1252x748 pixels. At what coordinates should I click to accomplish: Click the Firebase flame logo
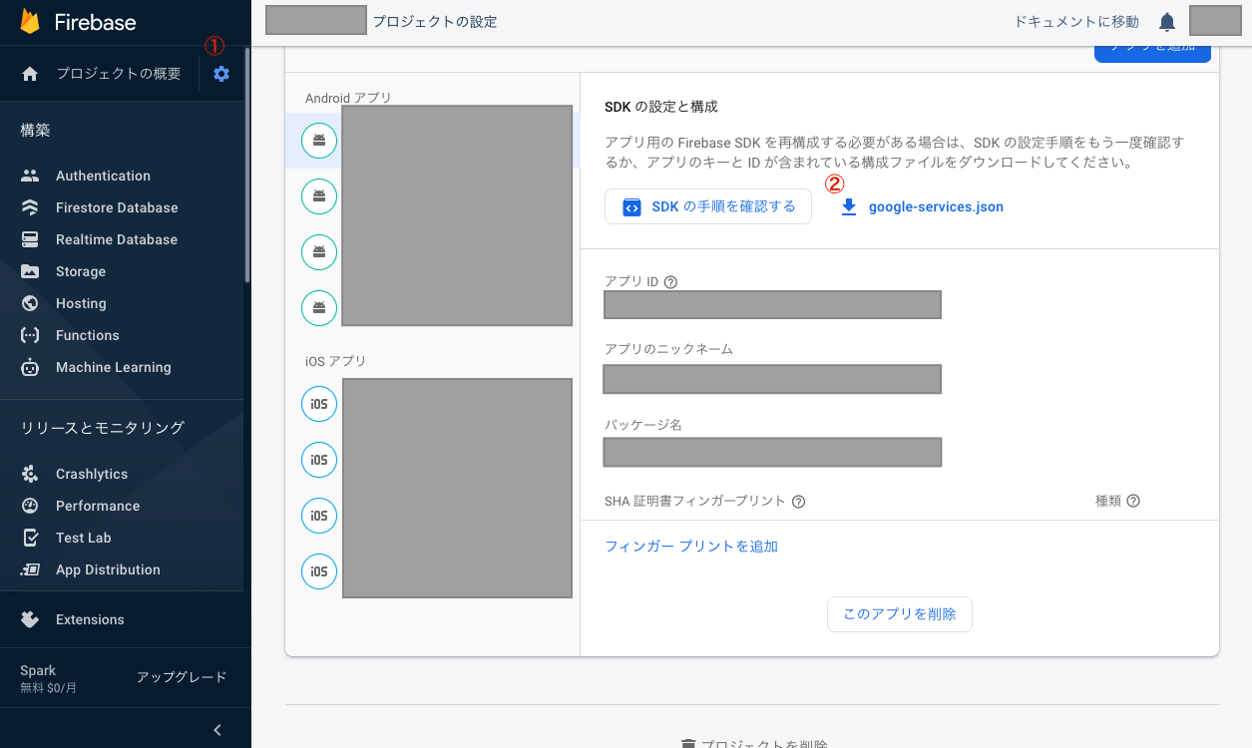click(x=28, y=20)
